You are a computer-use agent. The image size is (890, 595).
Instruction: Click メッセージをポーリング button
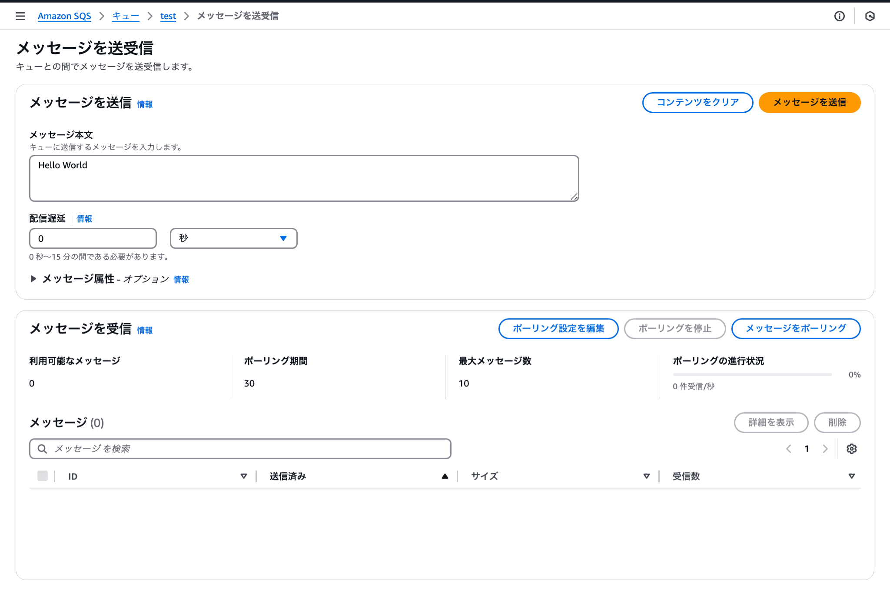(795, 328)
